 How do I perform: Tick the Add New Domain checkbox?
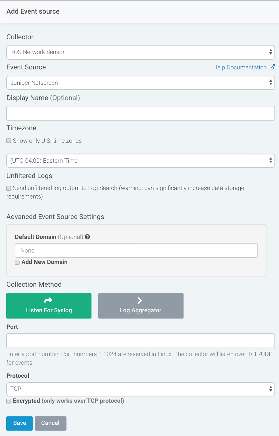click(x=17, y=262)
